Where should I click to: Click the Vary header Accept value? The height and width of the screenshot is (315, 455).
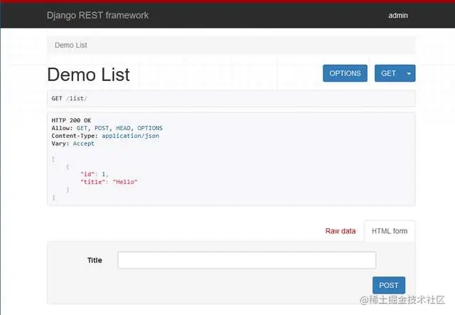(x=84, y=144)
